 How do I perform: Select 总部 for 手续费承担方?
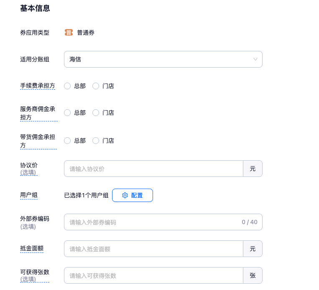click(x=67, y=86)
